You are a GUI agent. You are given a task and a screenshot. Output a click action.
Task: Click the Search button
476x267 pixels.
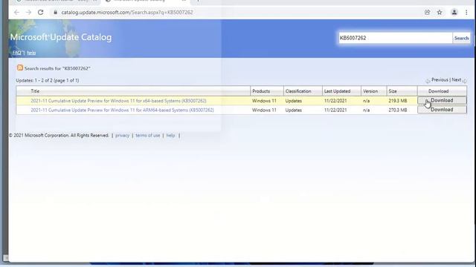click(x=461, y=38)
